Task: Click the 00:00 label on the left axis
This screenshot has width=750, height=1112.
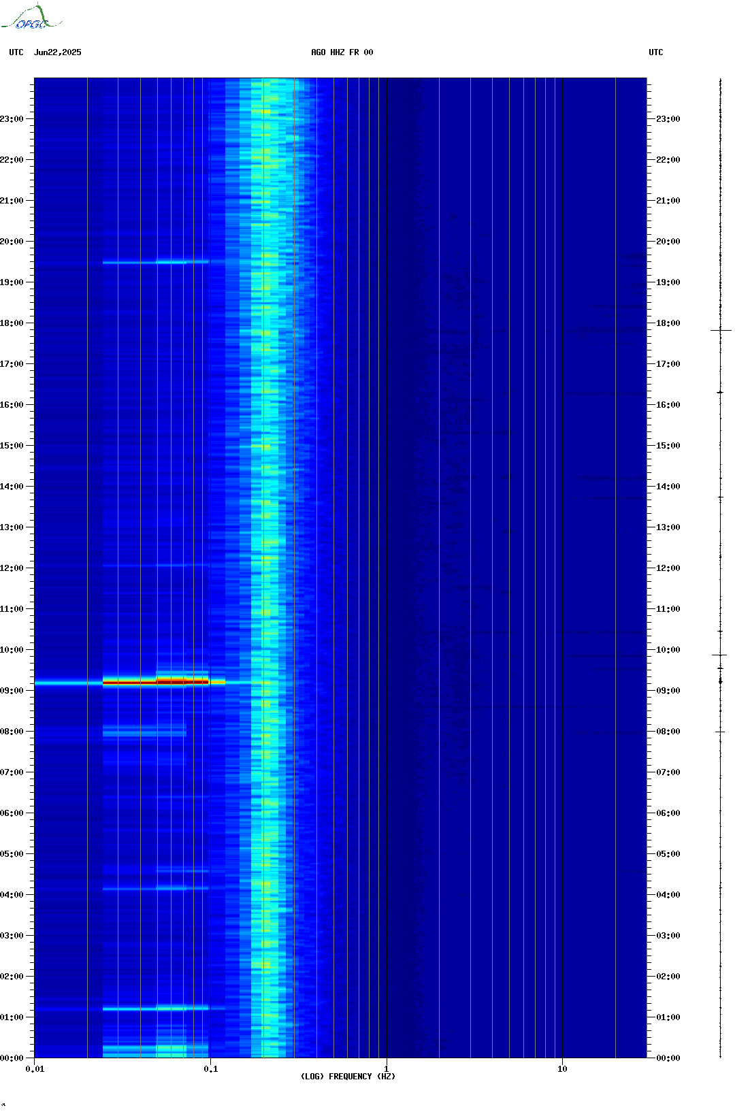Action: 12,1058
